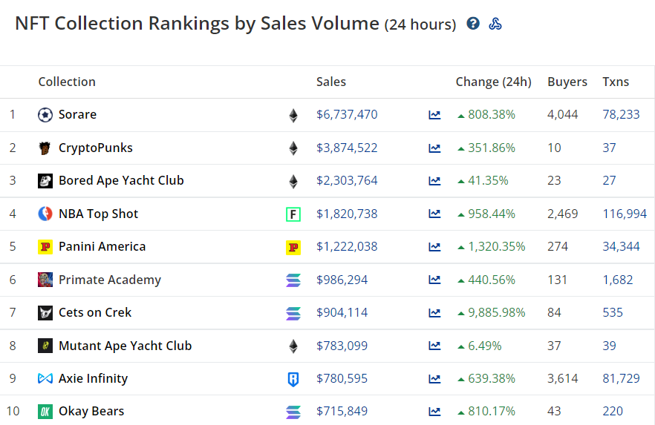Image resolution: width=655 pixels, height=425 pixels.
Task: Click the Ronin icon in Axie Infinity row
Action: (x=293, y=379)
